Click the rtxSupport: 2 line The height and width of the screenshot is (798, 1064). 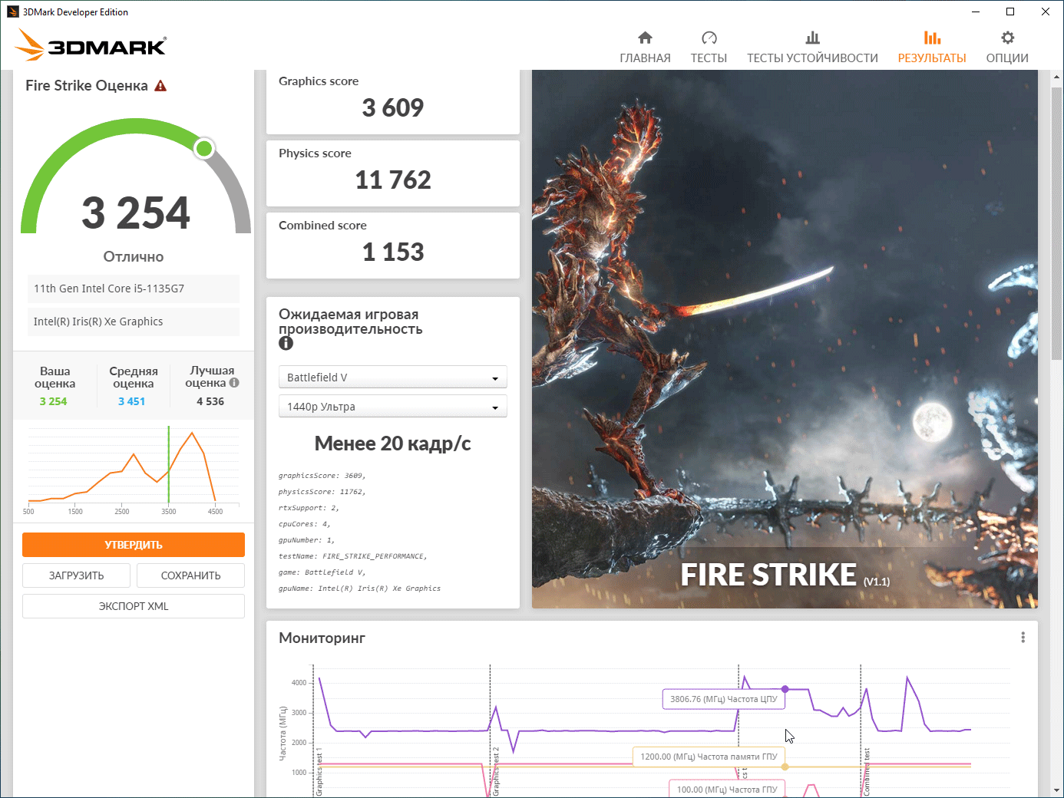tap(309, 508)
